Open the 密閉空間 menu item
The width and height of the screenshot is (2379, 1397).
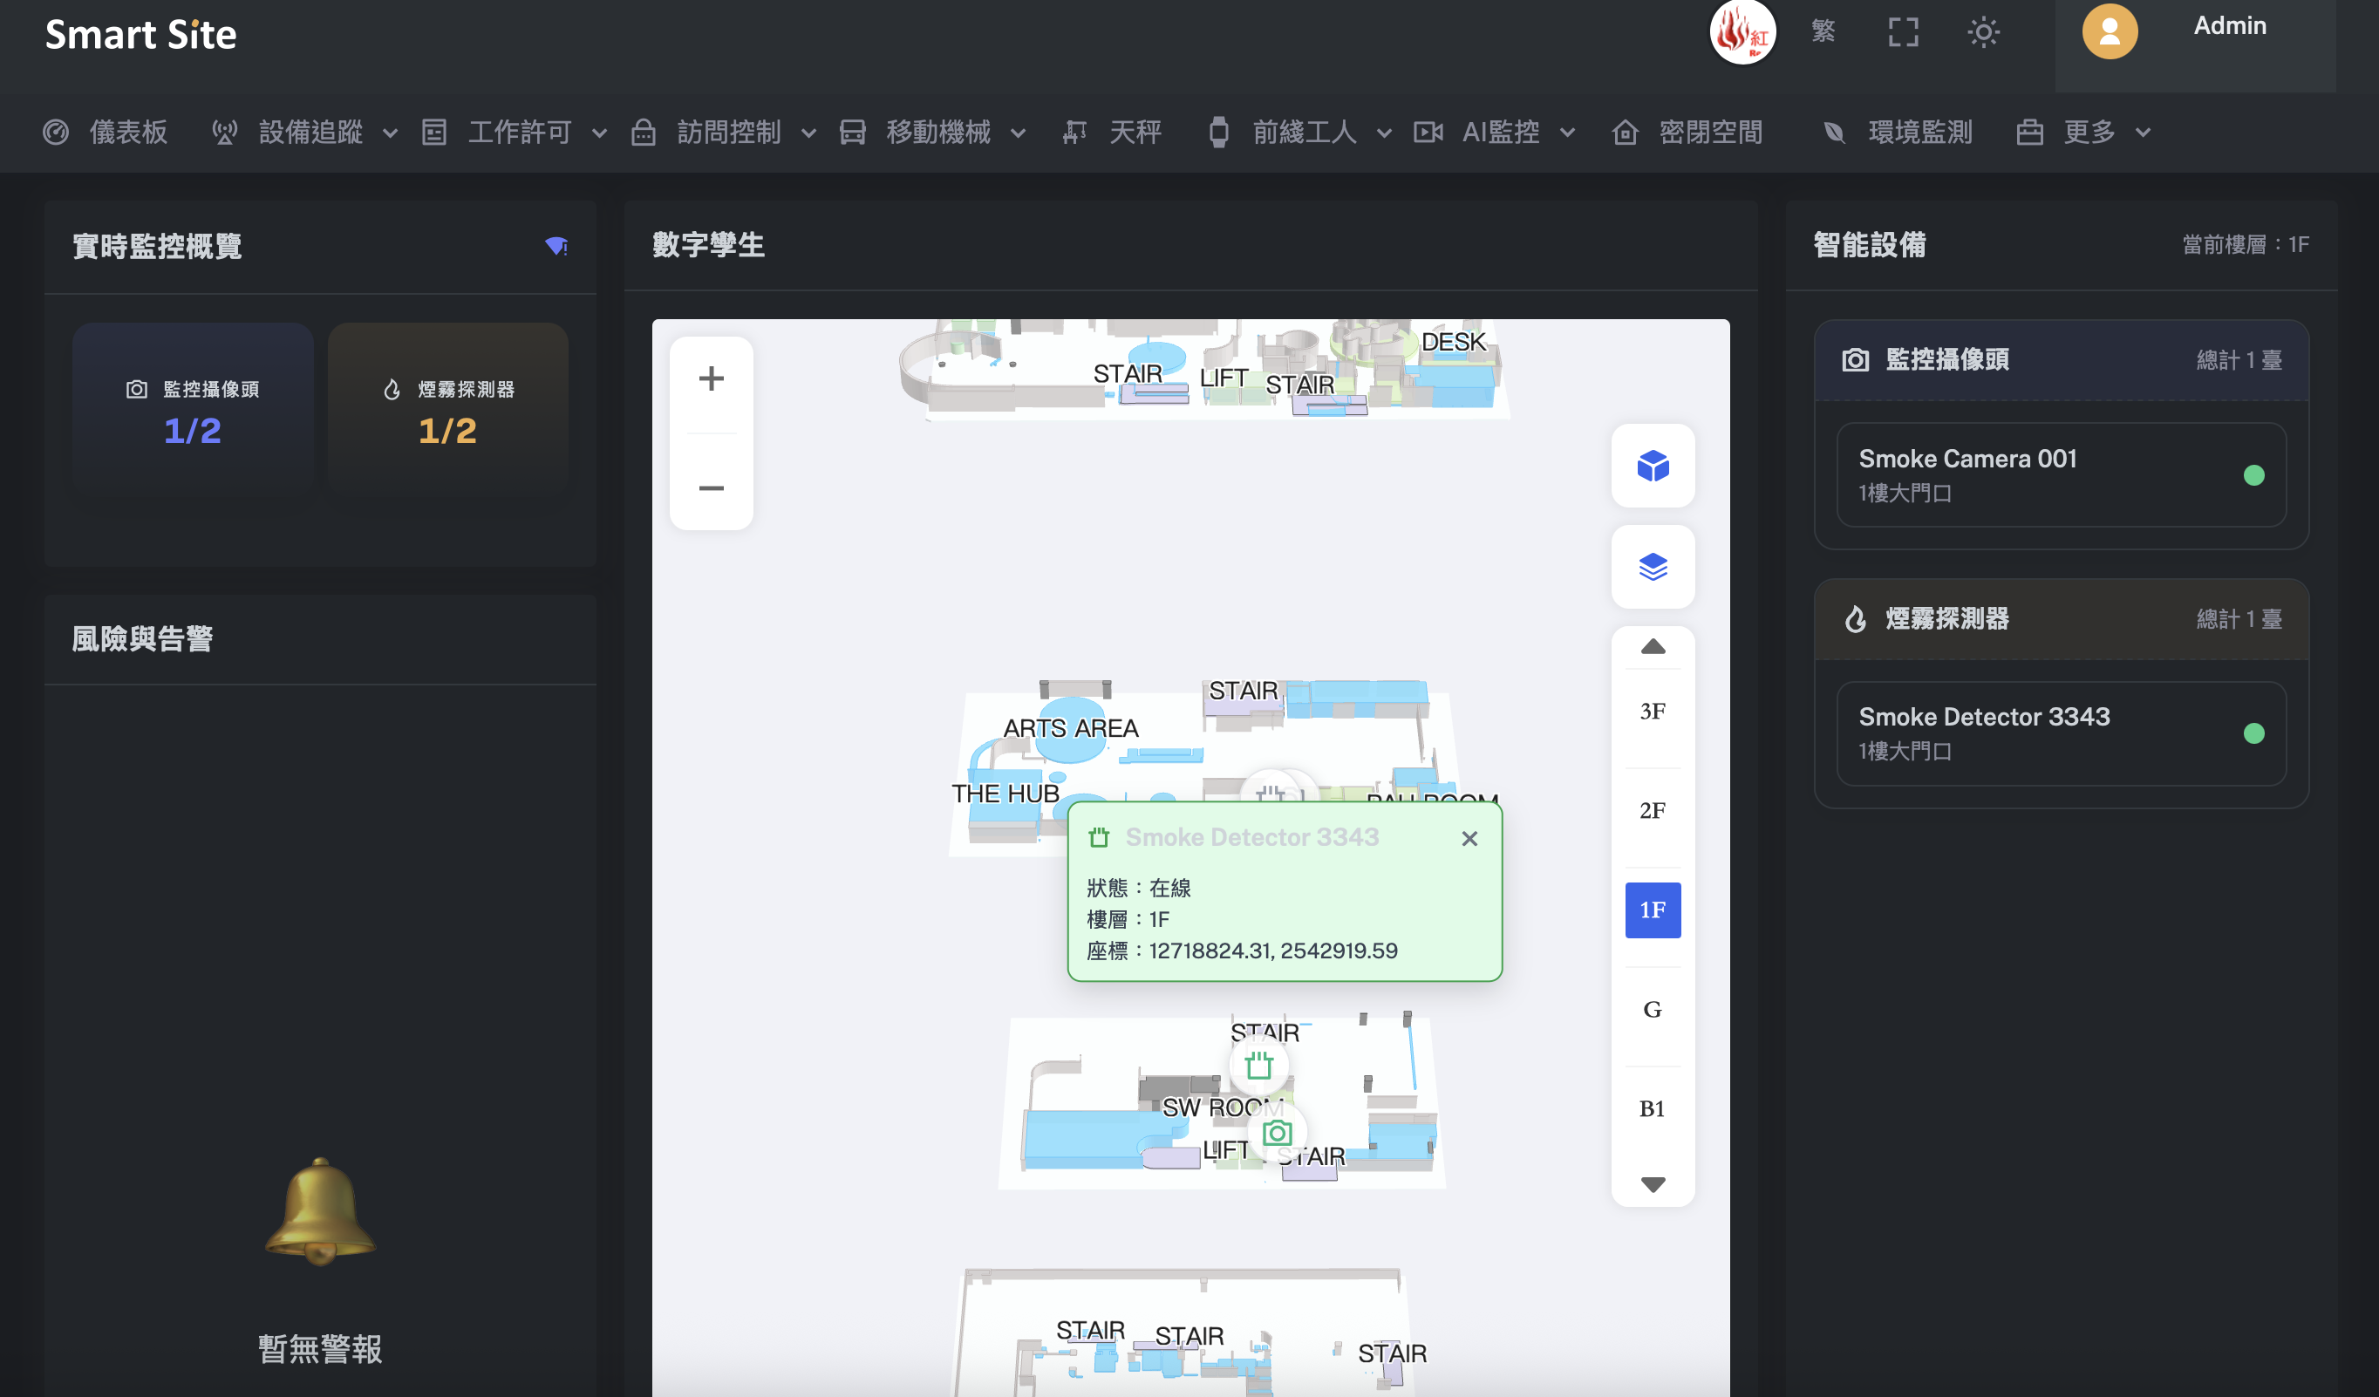[x=1687, y=133]
